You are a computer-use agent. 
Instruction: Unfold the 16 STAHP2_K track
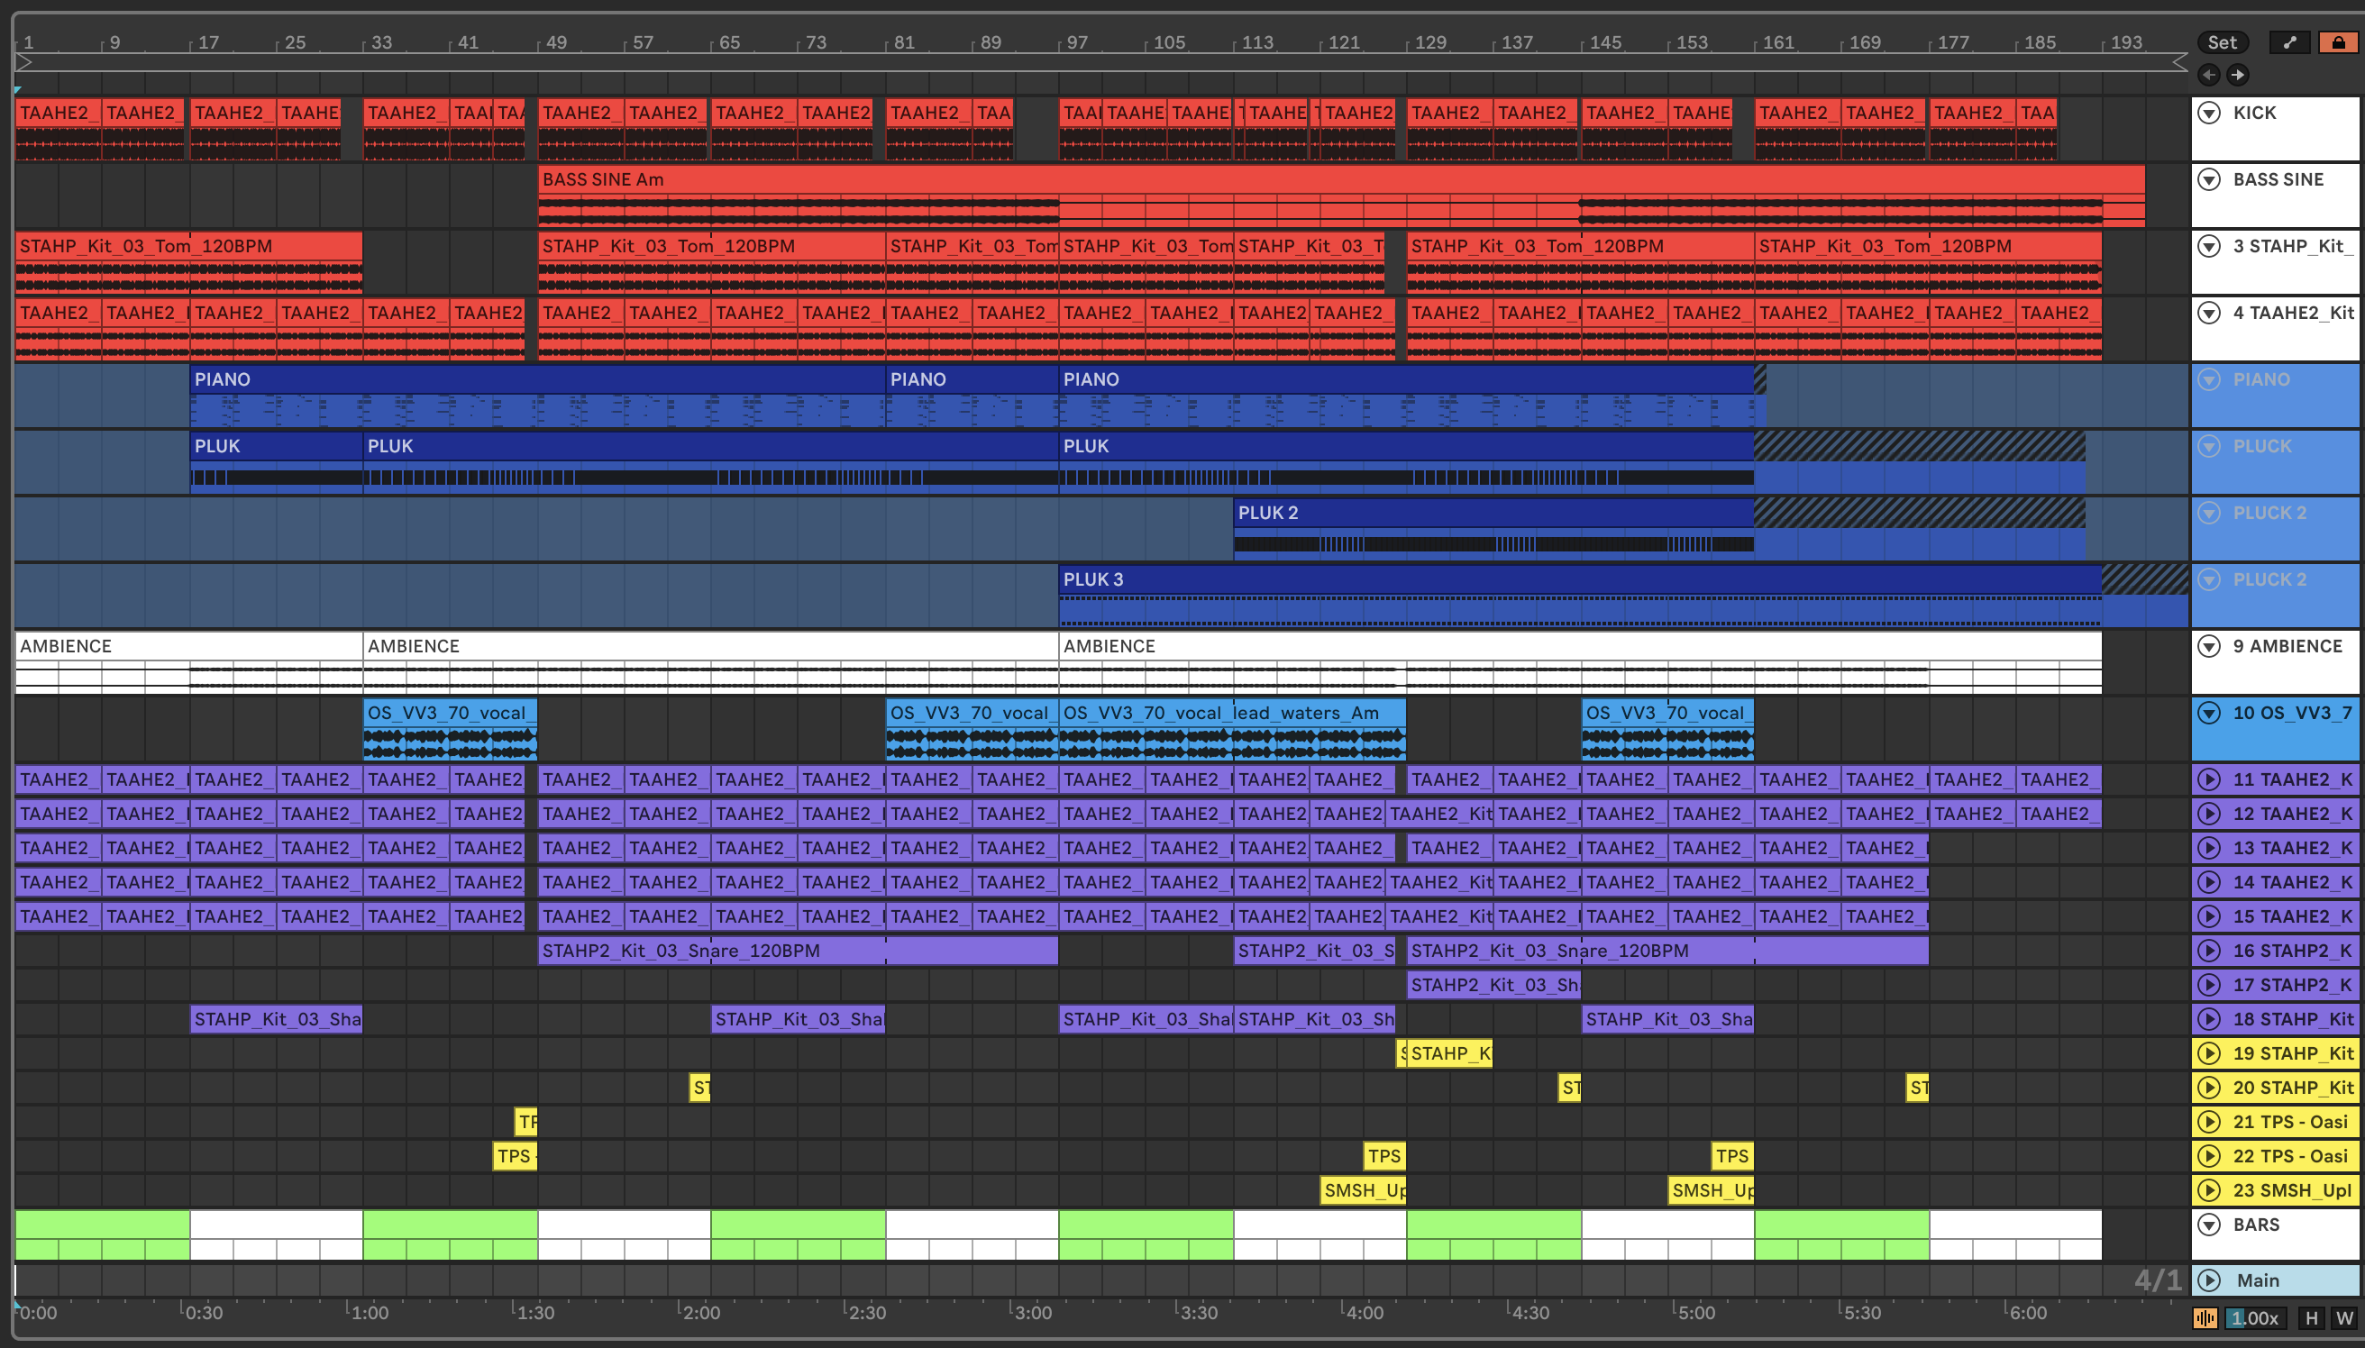(x=2209, y=951)
